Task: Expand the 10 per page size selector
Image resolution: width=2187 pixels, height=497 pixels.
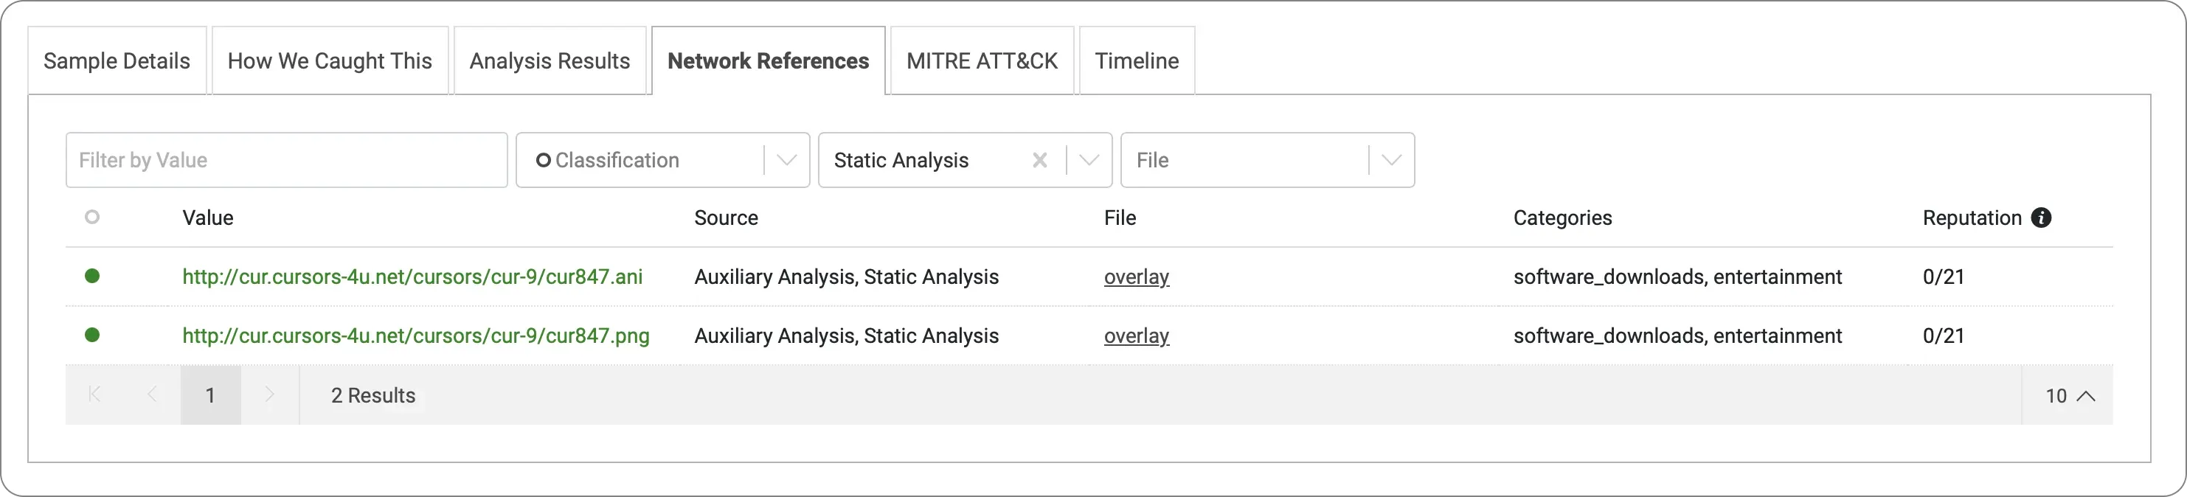Action: (2069, 396)
